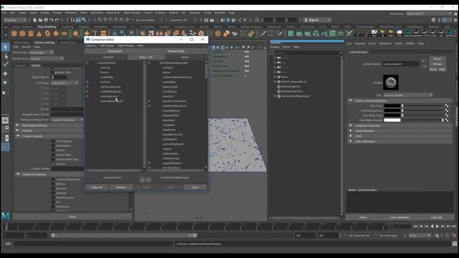Enable the Full Shading checkbox
Image resolution: width=459 pixels, height=258 pixels.
coord(53,141)
